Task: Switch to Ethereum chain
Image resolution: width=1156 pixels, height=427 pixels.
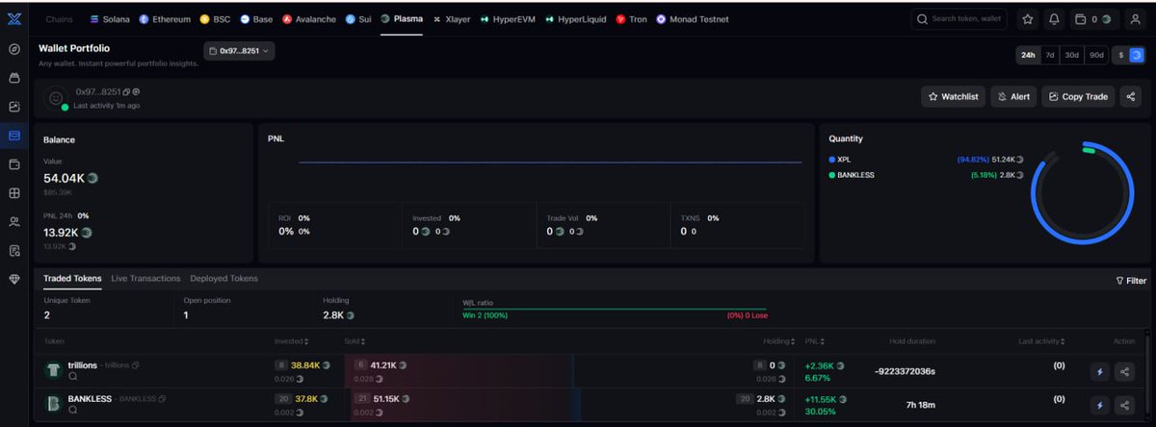Action: click(x=165, y=18)
